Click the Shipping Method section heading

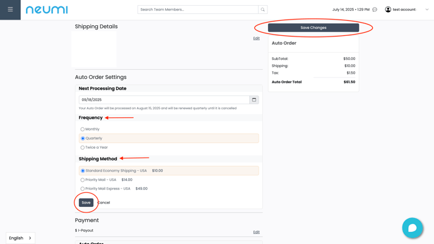click(x=98, y=159)
